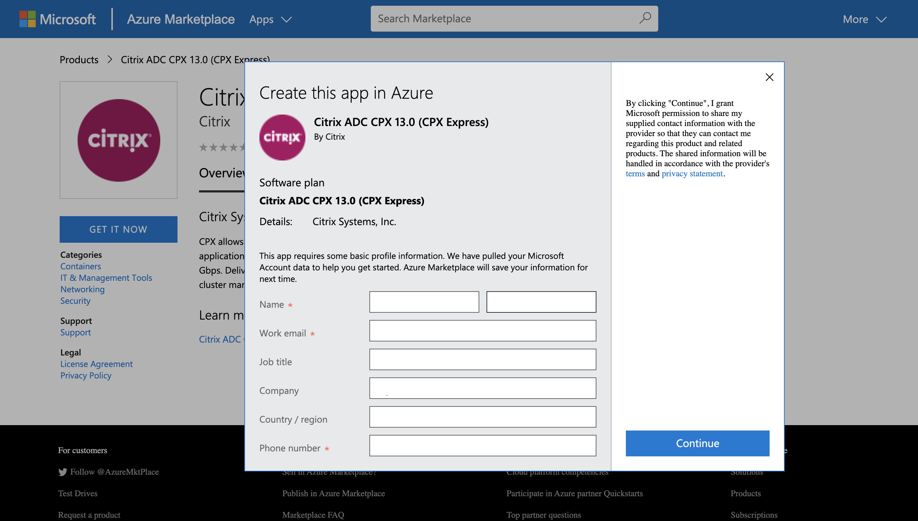Click the Twitter bird icon
This screenshot has width=918, height=521.
(x=63, y=472)
